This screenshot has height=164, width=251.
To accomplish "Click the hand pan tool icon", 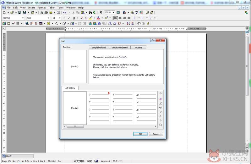I will 139,23.
